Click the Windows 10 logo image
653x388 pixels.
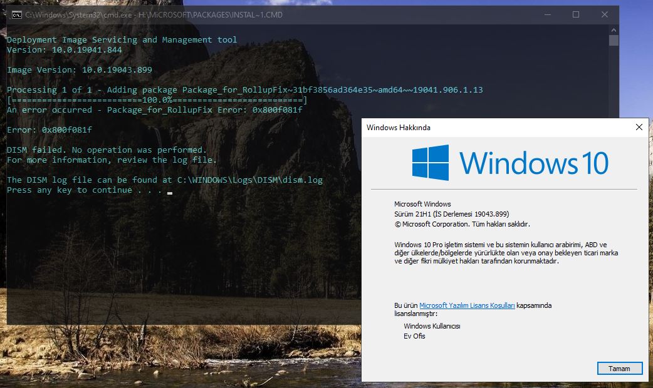tap(510, 163)
